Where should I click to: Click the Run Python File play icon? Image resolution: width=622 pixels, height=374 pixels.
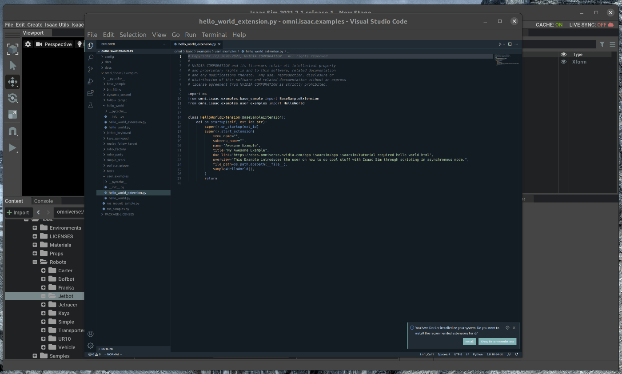coord(500,44)
